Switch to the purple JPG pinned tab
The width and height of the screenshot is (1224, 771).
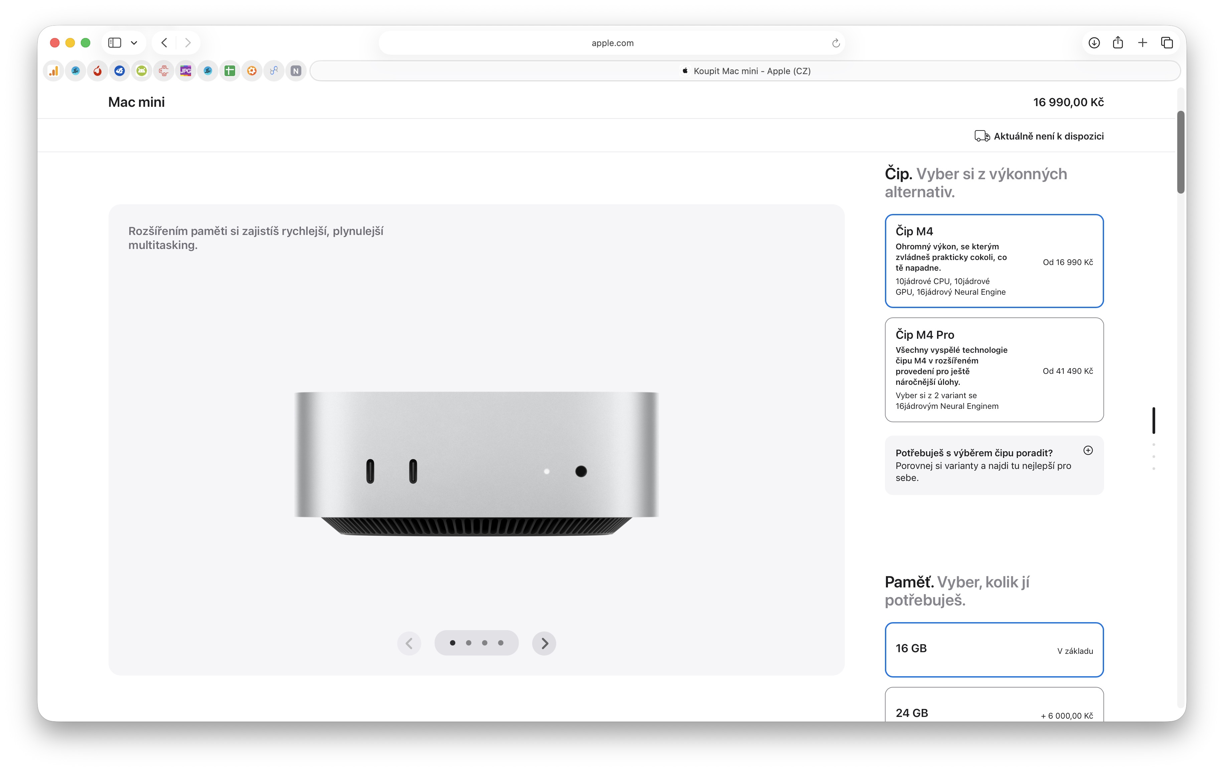click(185, 71)
